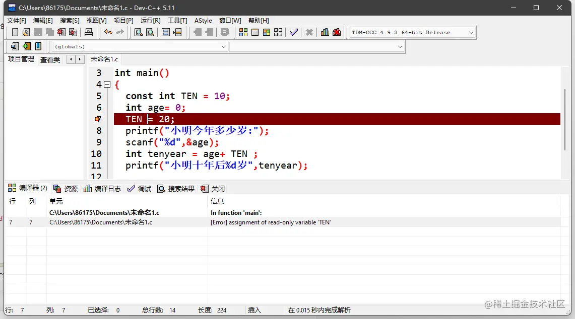Click the Rebuild All icon
This screenshot has height=319, width=575.
[x=278, y=32]
